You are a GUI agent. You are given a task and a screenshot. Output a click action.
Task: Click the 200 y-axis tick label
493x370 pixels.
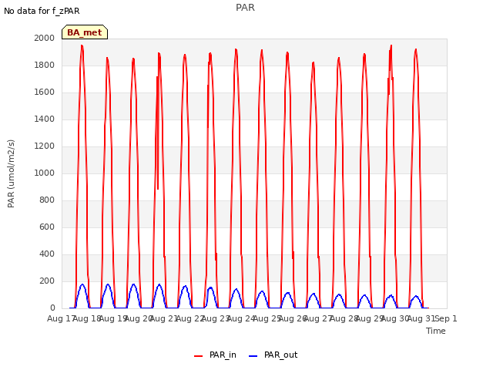[47, 281]
